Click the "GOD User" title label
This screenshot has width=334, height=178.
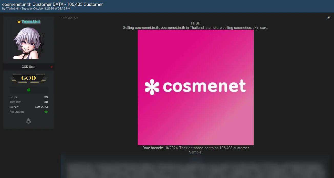[x=28, y=67]
